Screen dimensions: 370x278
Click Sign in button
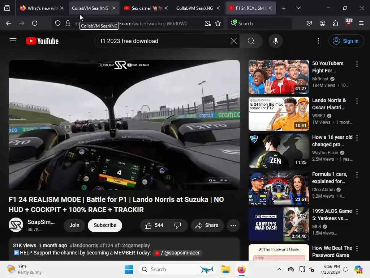[346, 41]
